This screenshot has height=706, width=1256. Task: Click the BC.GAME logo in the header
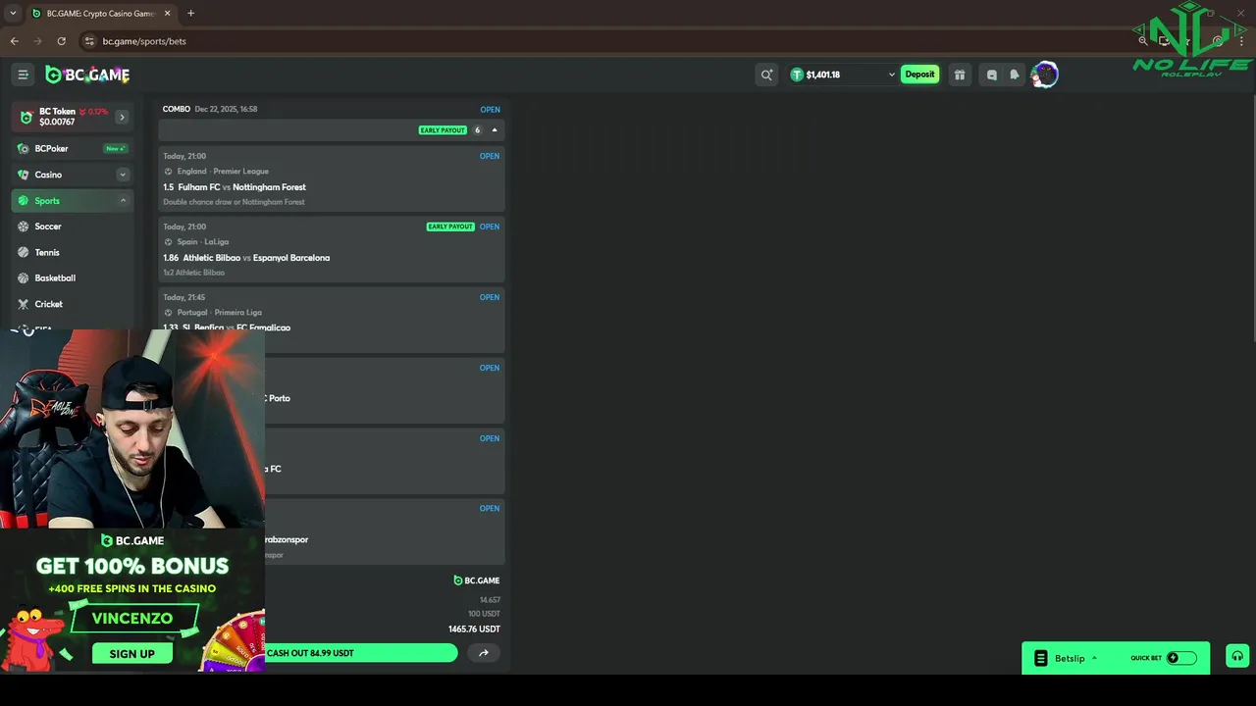click(x=87, y=75)
